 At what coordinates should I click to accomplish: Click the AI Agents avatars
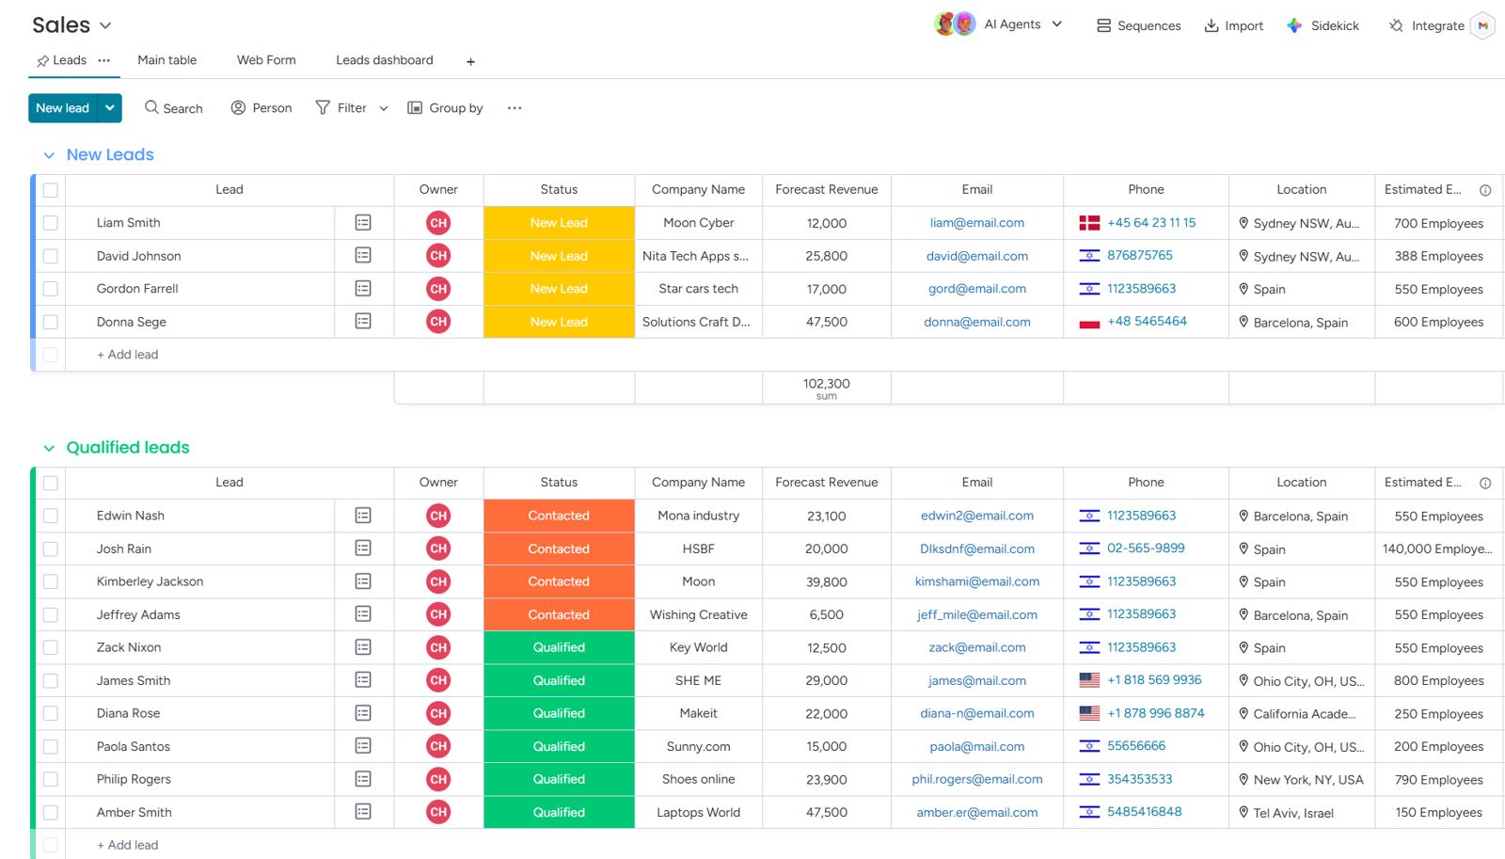coord(954,24)
